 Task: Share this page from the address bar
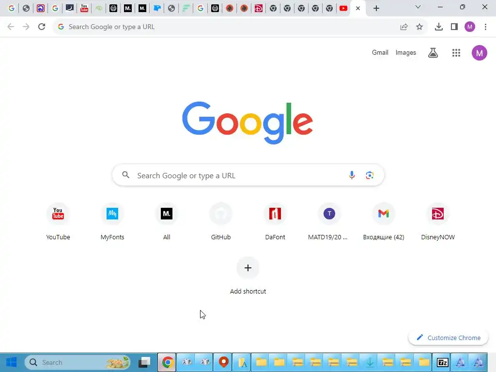404,27
